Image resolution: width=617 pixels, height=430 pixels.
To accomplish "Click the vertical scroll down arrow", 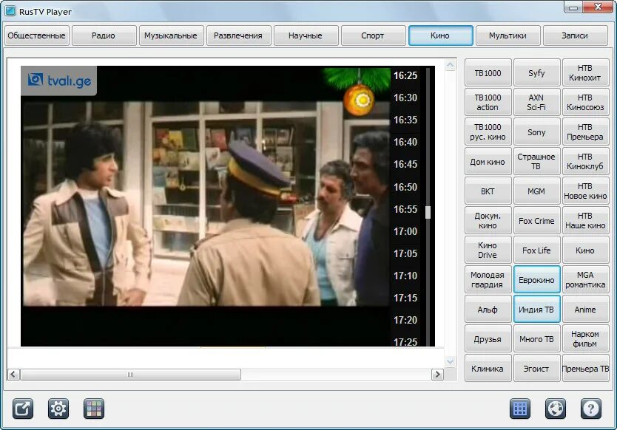I will coord(450,361).
